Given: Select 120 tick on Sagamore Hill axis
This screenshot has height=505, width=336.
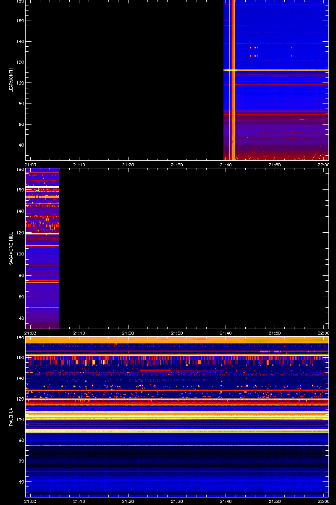Looking at the screenshot, I should pyautogui.click(x=20, y=233).
